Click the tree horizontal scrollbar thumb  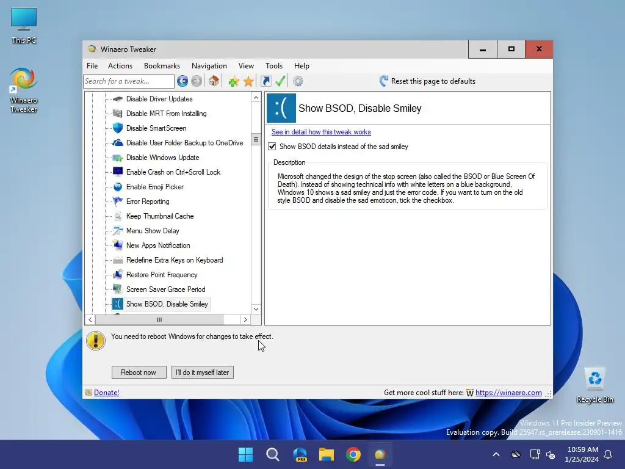coord(159,319)
